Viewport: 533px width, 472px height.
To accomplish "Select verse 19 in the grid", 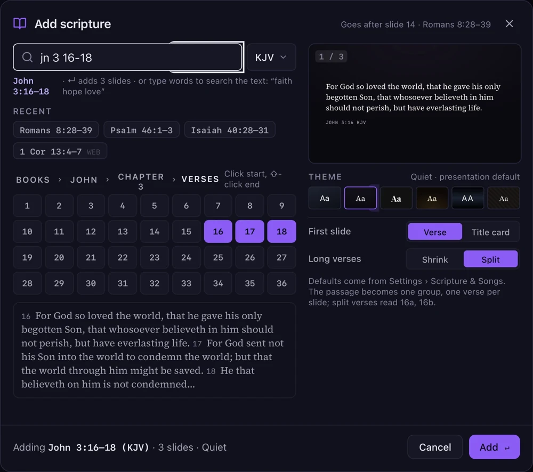I will tap(27, 257).
